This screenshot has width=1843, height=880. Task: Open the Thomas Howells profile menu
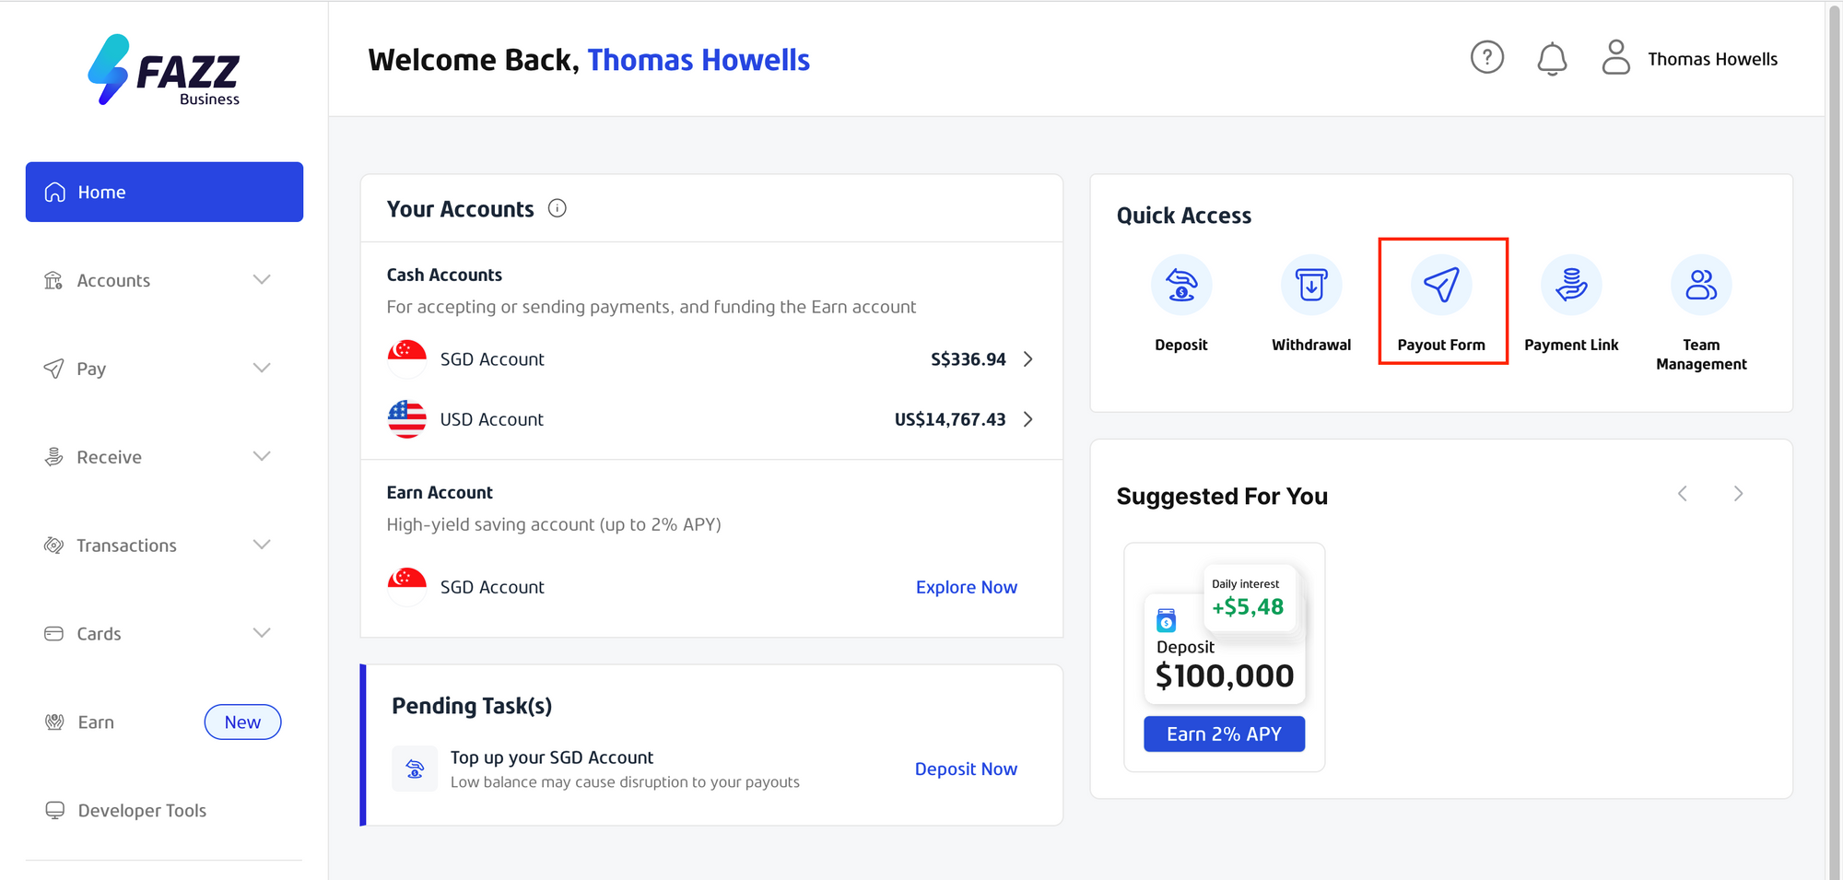pos(1690,58)
